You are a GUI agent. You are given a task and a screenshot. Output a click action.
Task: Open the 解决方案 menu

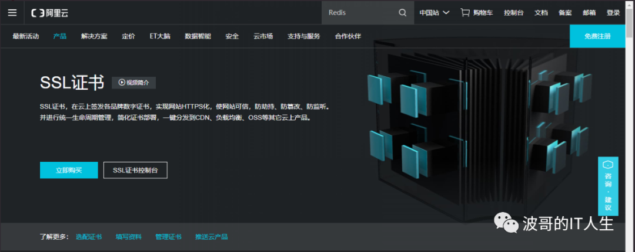click(94, 36)
